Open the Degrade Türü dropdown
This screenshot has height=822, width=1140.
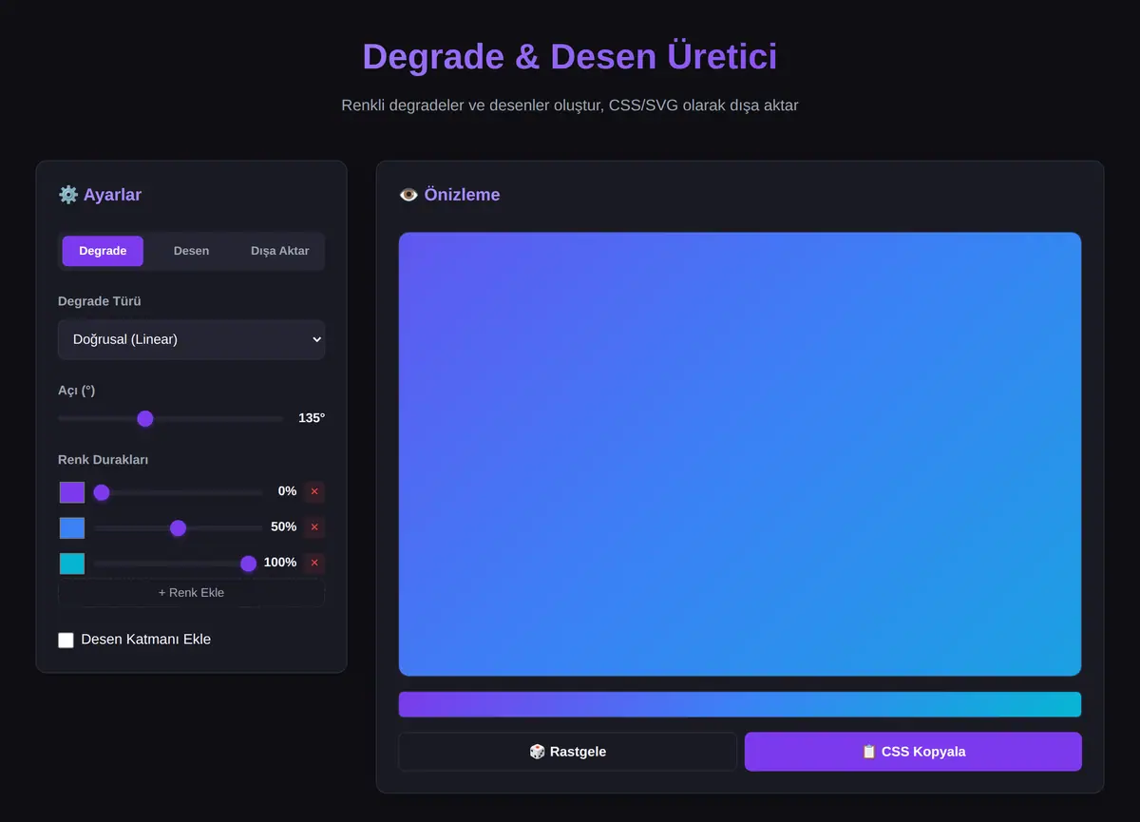click(x=191, y=339)
